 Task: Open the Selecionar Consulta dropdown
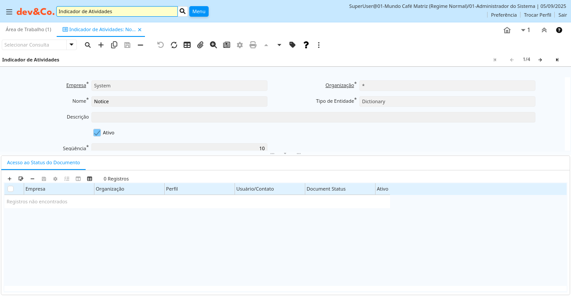coord(72,45)
